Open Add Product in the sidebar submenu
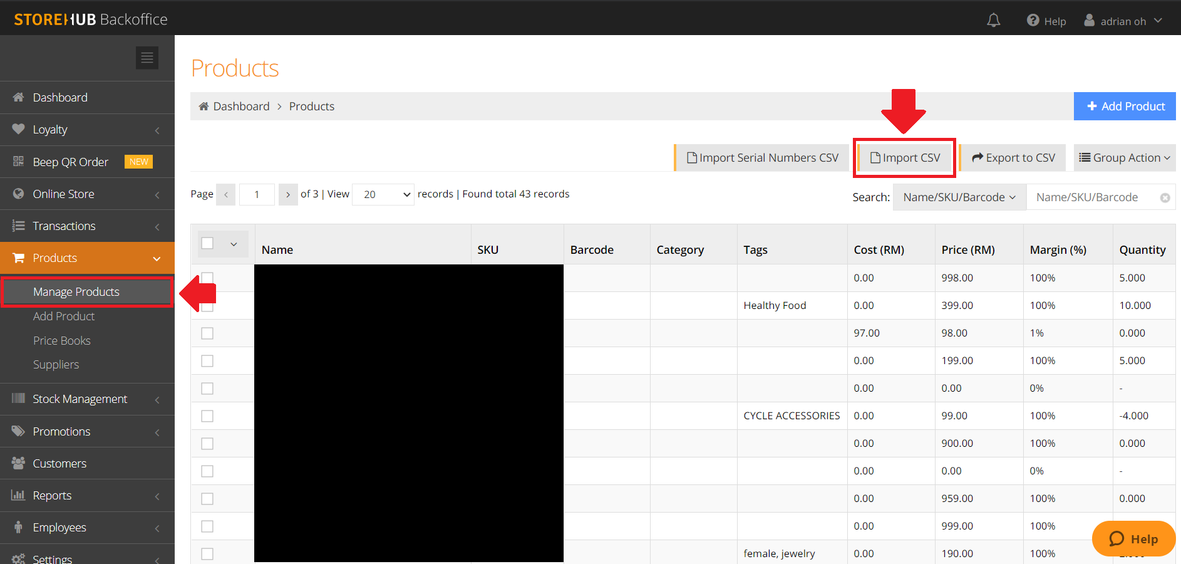Screen dimensions: 1181x564 point(64,316)
